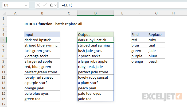Click the 'Input' header cell
187x107 pixels.
[42, 35]
